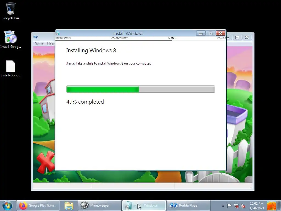Show hidden system tray icons arrow

[223, 206]
